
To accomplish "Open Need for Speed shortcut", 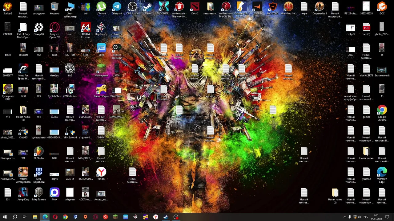I will pos(23,72).
